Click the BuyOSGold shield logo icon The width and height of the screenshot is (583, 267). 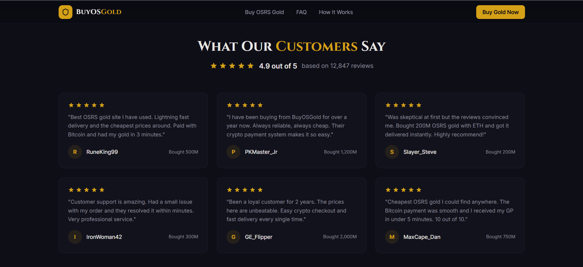click(65, 12)
